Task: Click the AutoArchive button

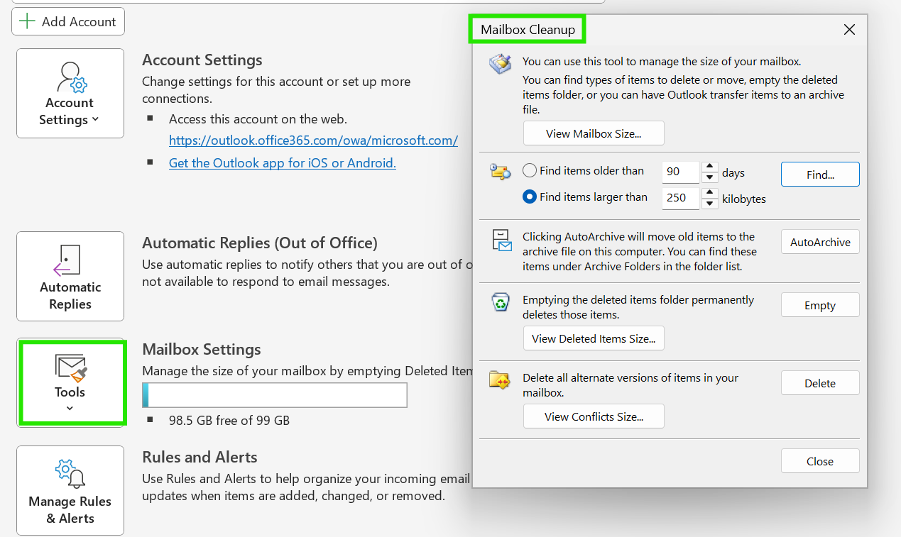Action: click(x=820, y=242)
